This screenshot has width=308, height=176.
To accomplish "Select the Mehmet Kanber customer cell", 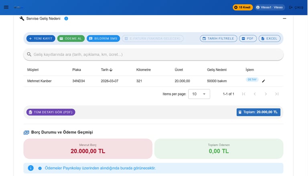I will click(39, 81).
